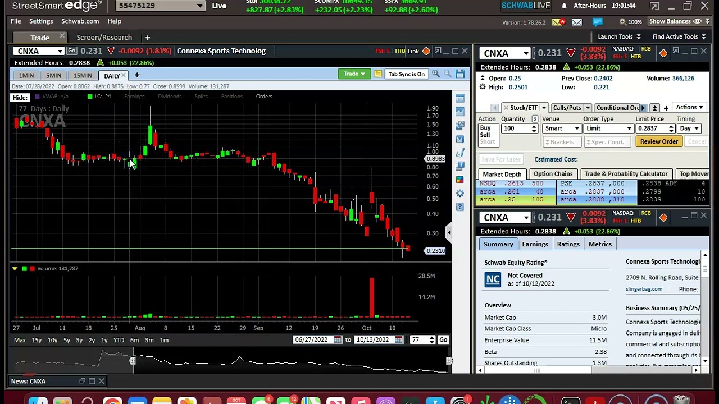Open the Help menu
This screenshot has height=404, width=719.
(114, 21)
